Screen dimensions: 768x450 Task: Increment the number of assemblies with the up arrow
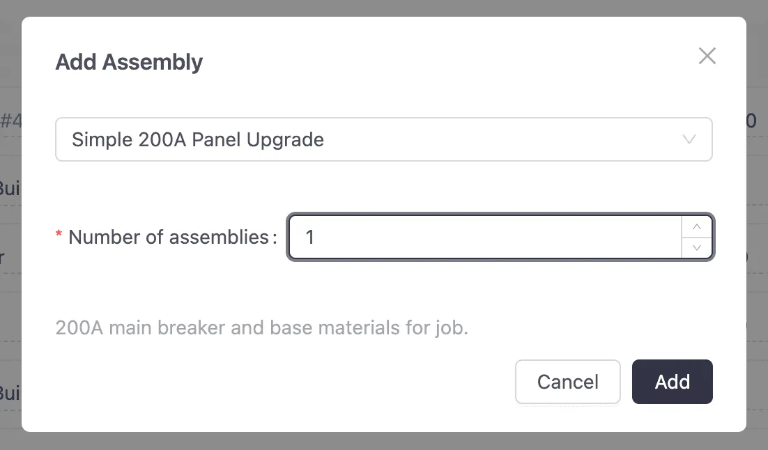coord(697,226)
